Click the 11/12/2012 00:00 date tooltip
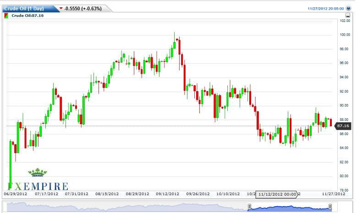 [x=277, y=194]
